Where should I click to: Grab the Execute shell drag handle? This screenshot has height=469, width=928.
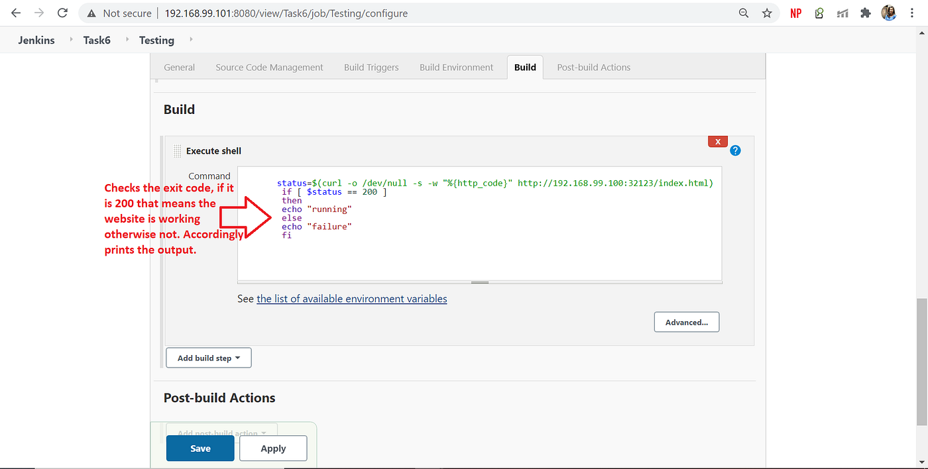pyautogui.click(x=177, y=151)
